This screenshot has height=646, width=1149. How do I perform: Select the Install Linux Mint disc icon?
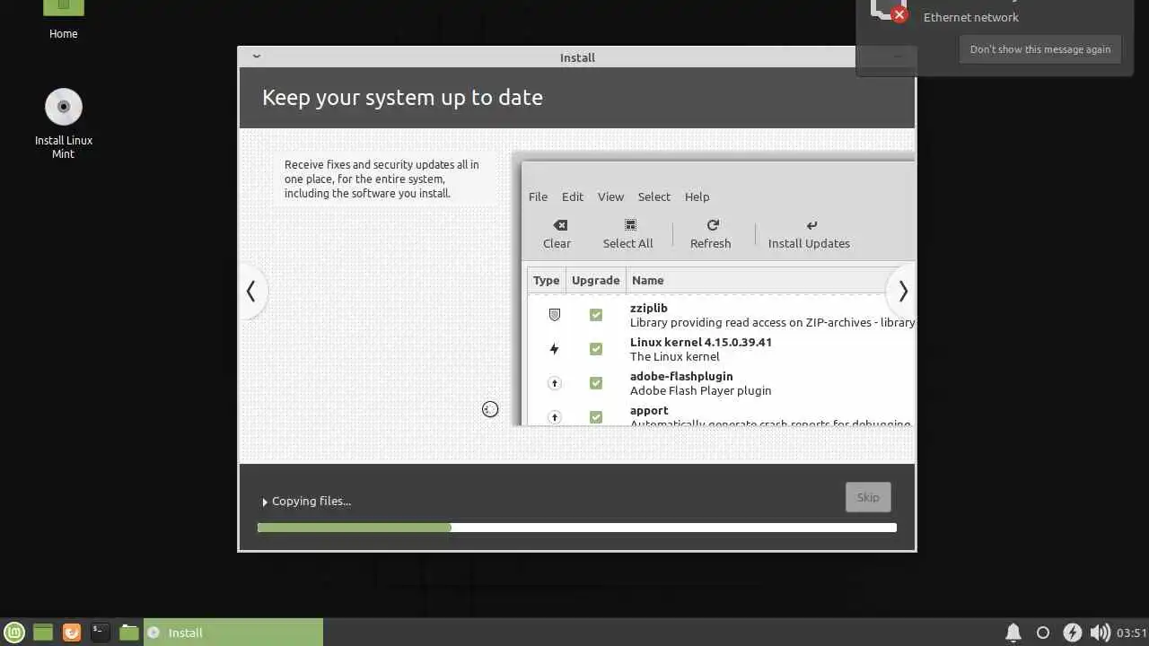coord(64,107)
